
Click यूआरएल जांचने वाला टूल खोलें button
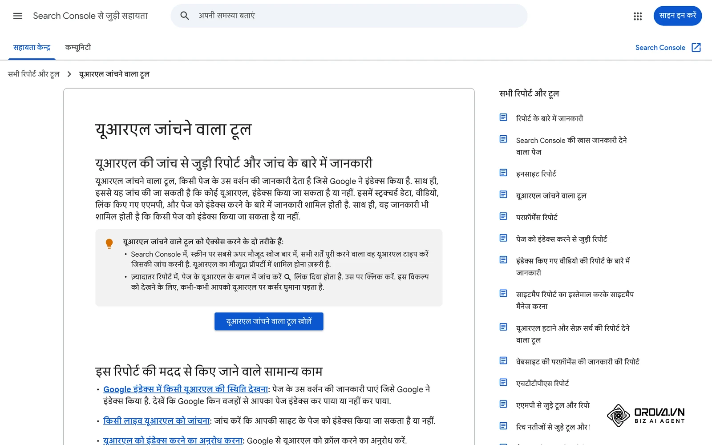(x=269, y=321)
